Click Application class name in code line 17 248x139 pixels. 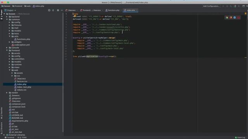(92, 56)
